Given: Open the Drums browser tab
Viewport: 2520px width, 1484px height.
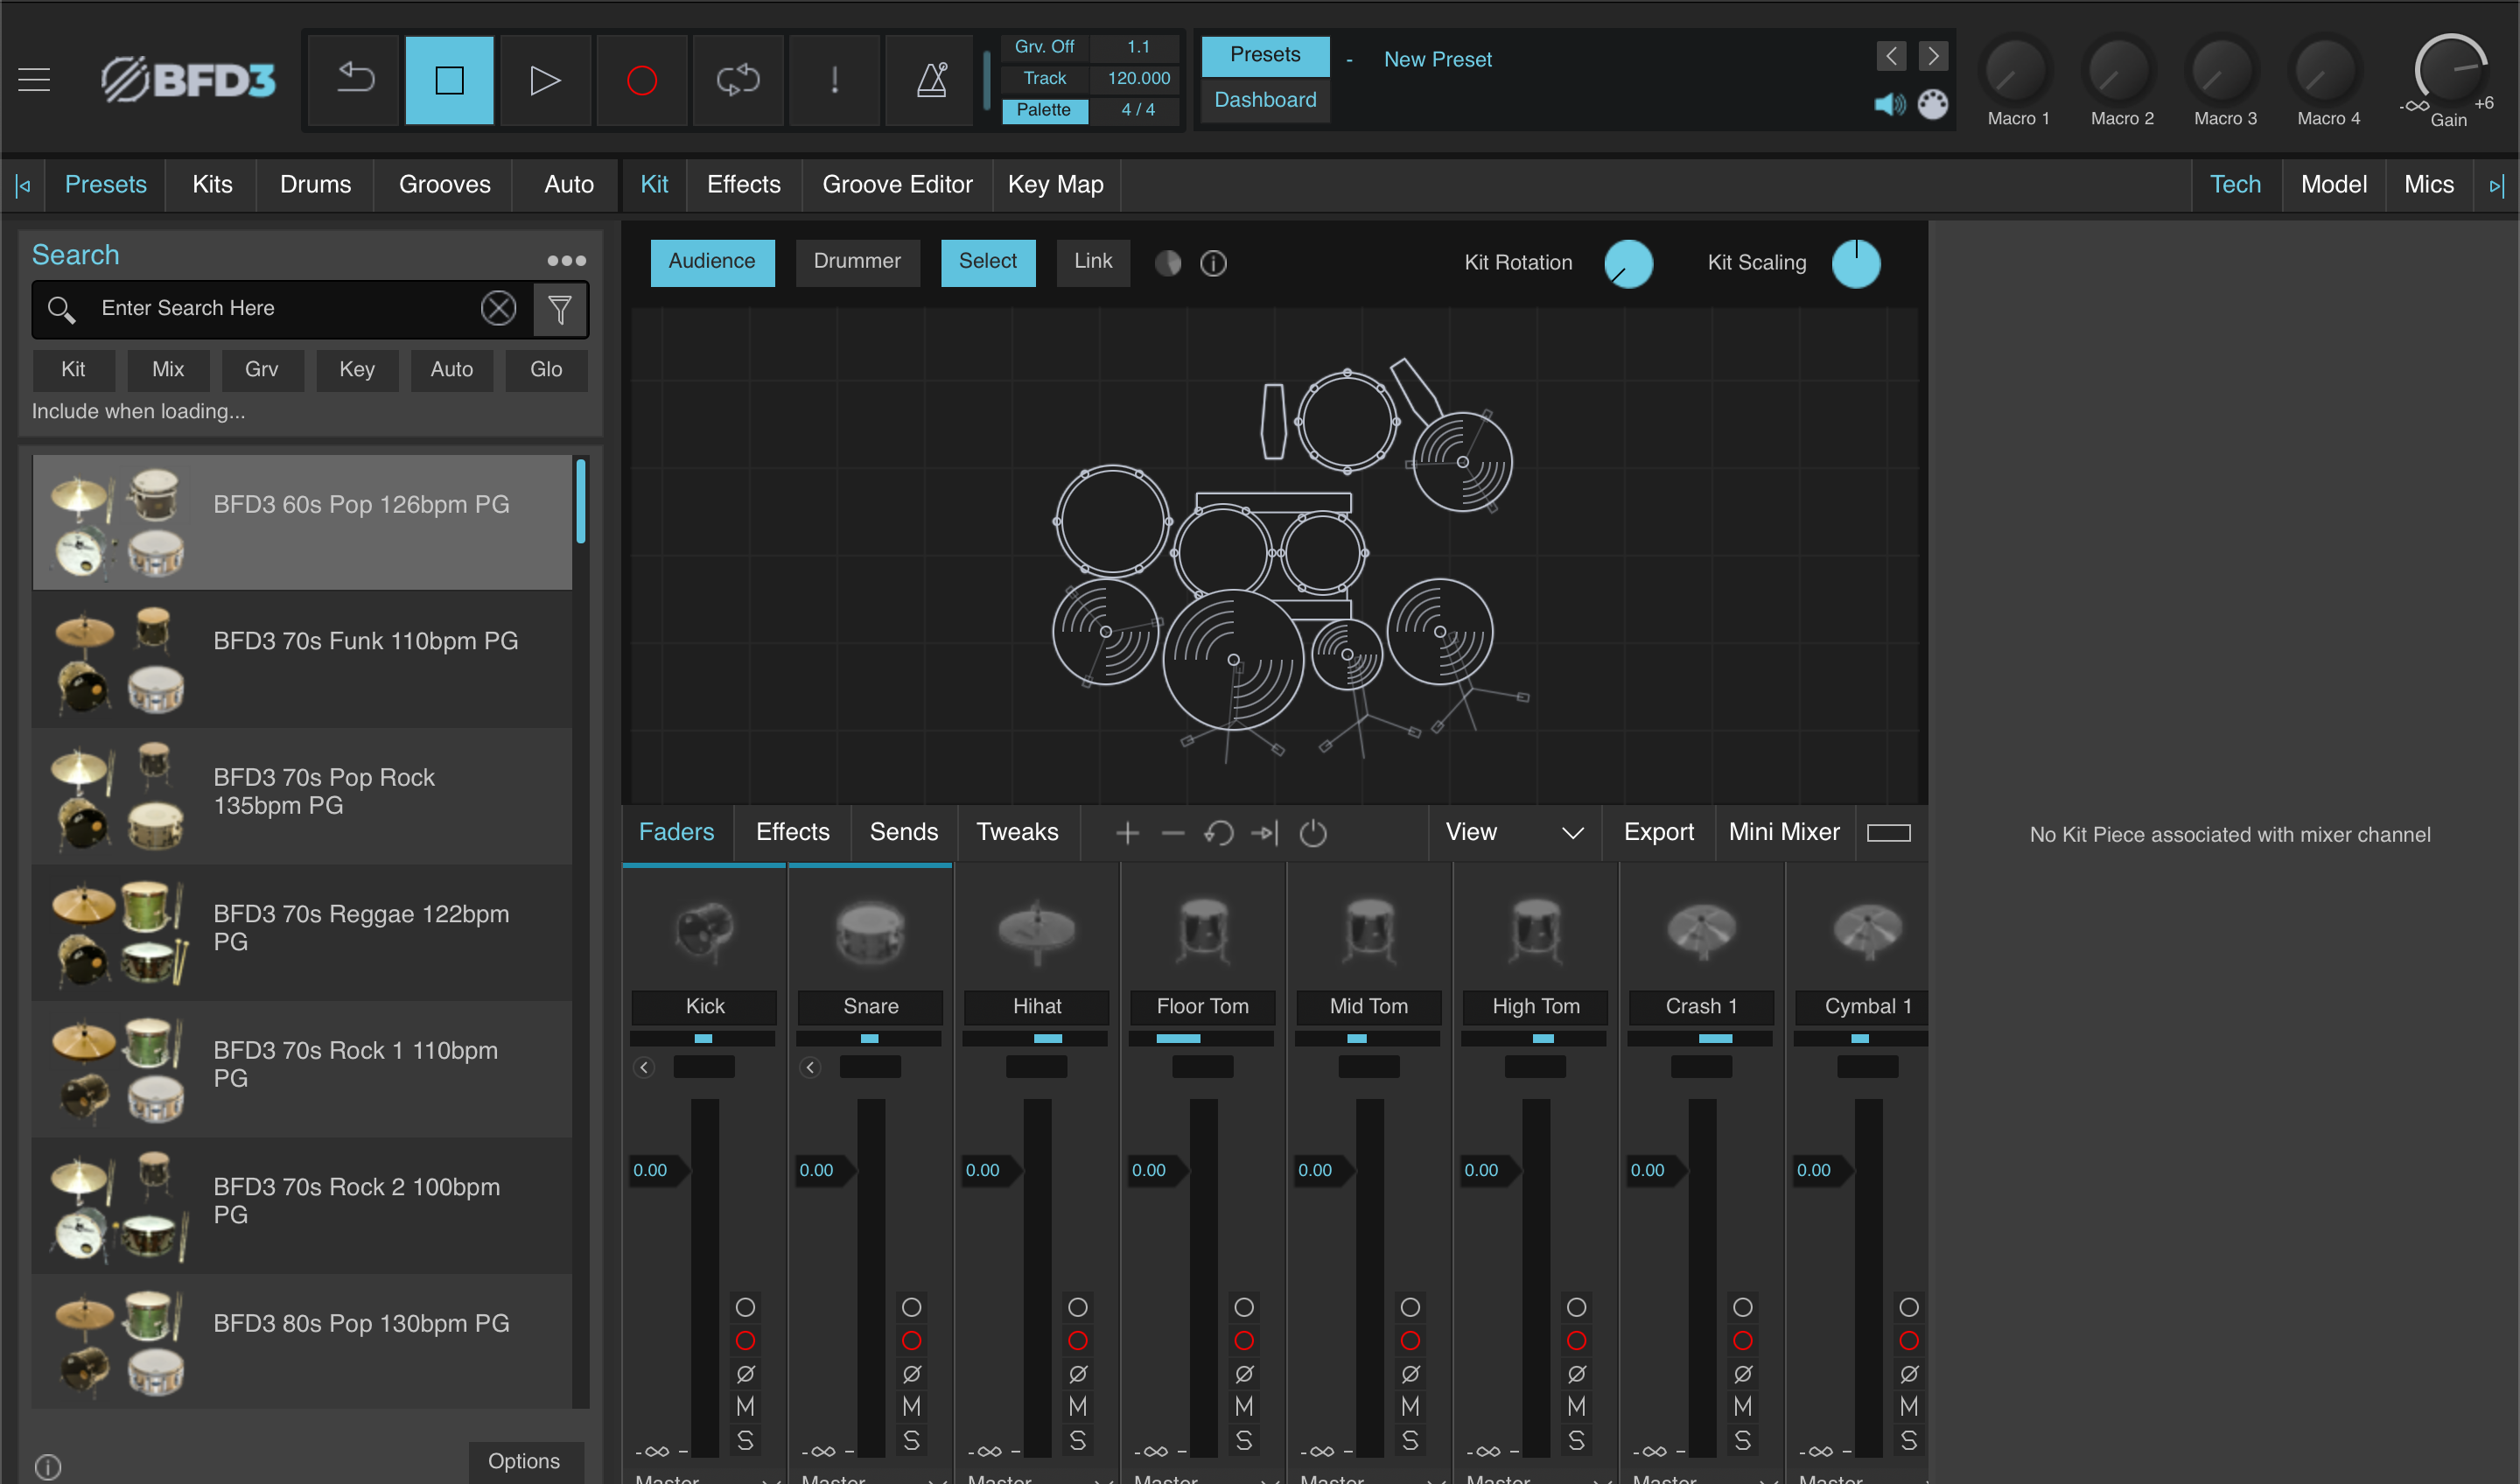Looking at the screenshot, I should (x=315, y=184).
